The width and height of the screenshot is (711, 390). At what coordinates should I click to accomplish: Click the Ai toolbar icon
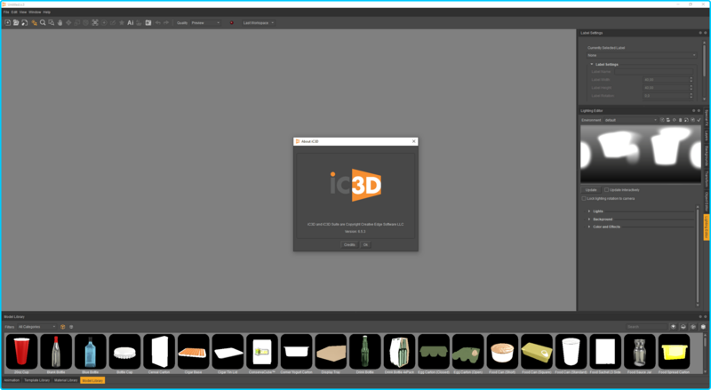[130, 23]
